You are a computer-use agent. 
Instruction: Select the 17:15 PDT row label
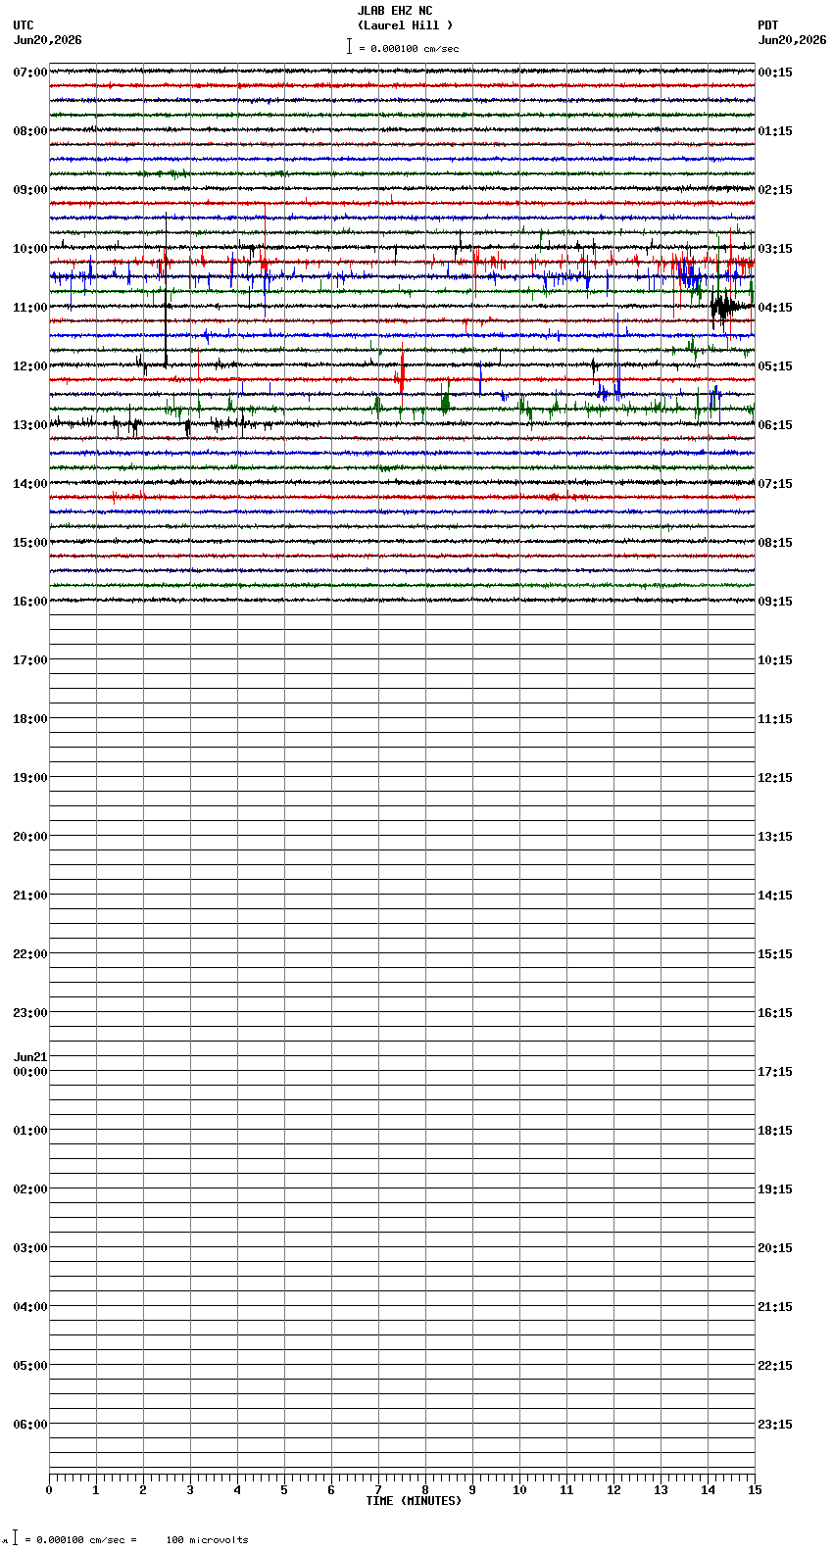[775, 1072]
